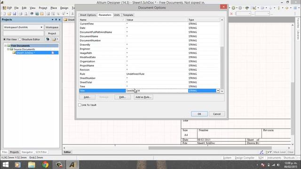Open the Place menu
The height and width of the screenshot is (169, 301).
point(54,8)
